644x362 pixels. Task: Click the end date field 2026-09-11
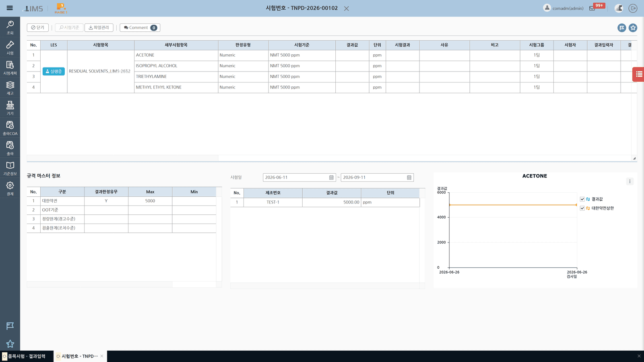[377, 177]
